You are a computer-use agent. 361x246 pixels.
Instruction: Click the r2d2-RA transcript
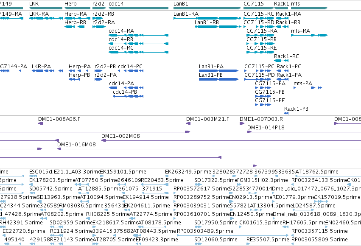tap(99, 27)
